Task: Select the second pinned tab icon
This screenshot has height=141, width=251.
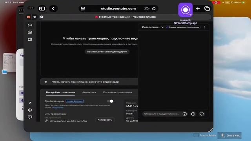Action: point(35,17)
